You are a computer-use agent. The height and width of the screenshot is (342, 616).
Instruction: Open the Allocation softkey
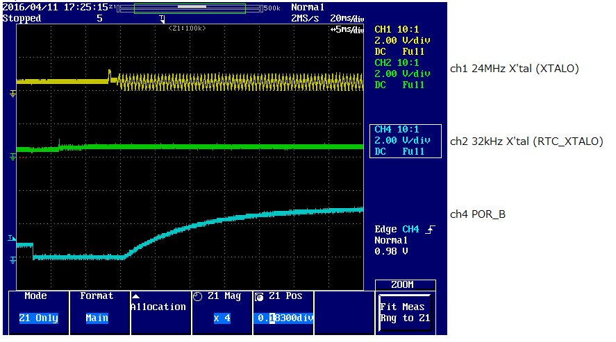[x=161, y=313]
